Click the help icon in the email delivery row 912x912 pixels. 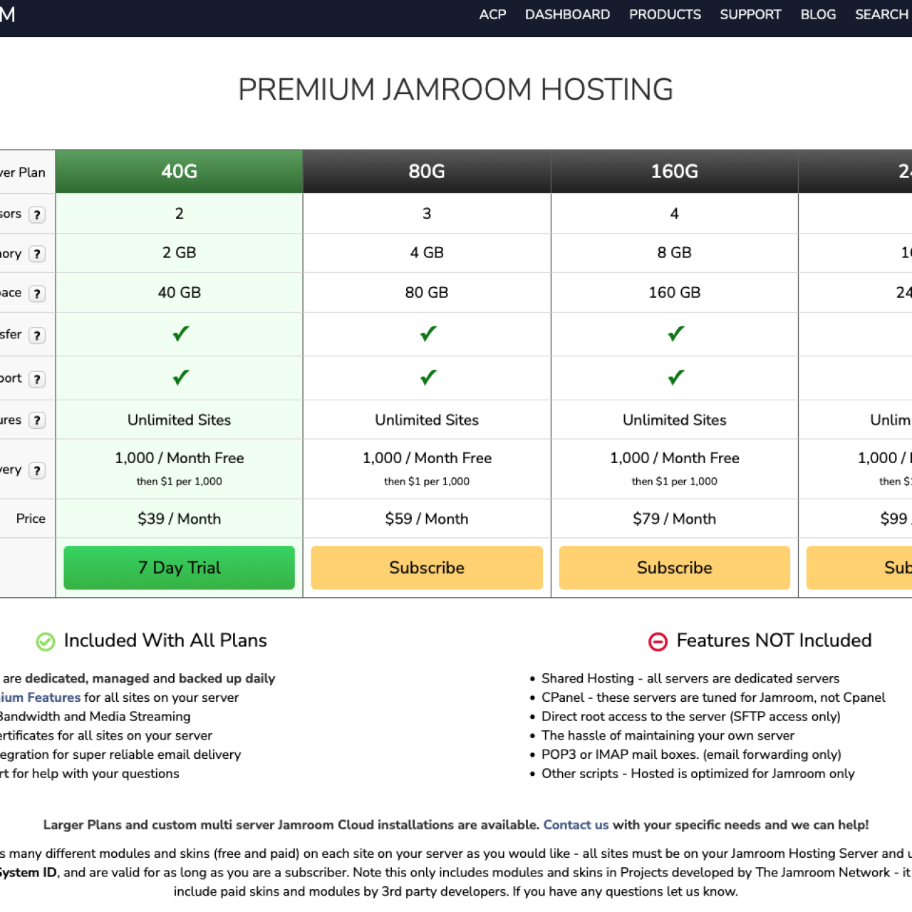(37, 470)
